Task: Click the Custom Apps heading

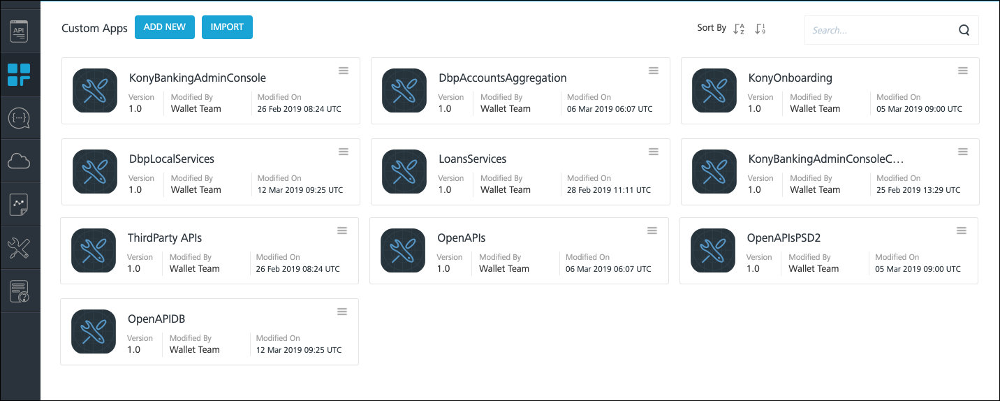Action: [x=94, y=29]
